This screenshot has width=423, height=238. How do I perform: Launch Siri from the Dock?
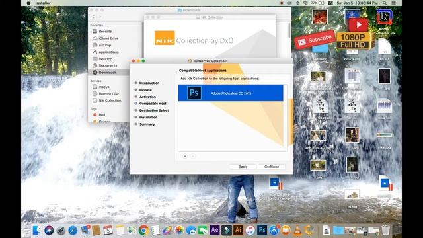pyautogui.click(x=49, y=231)
